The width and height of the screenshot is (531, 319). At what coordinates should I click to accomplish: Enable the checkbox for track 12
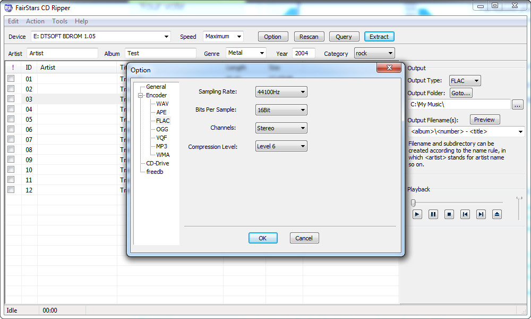pyautogui.click(x=11, y=190)
